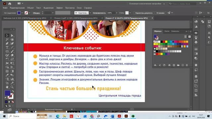
Task: Switch to the Кисти panel tab
Action: click(x=167, y=31)
